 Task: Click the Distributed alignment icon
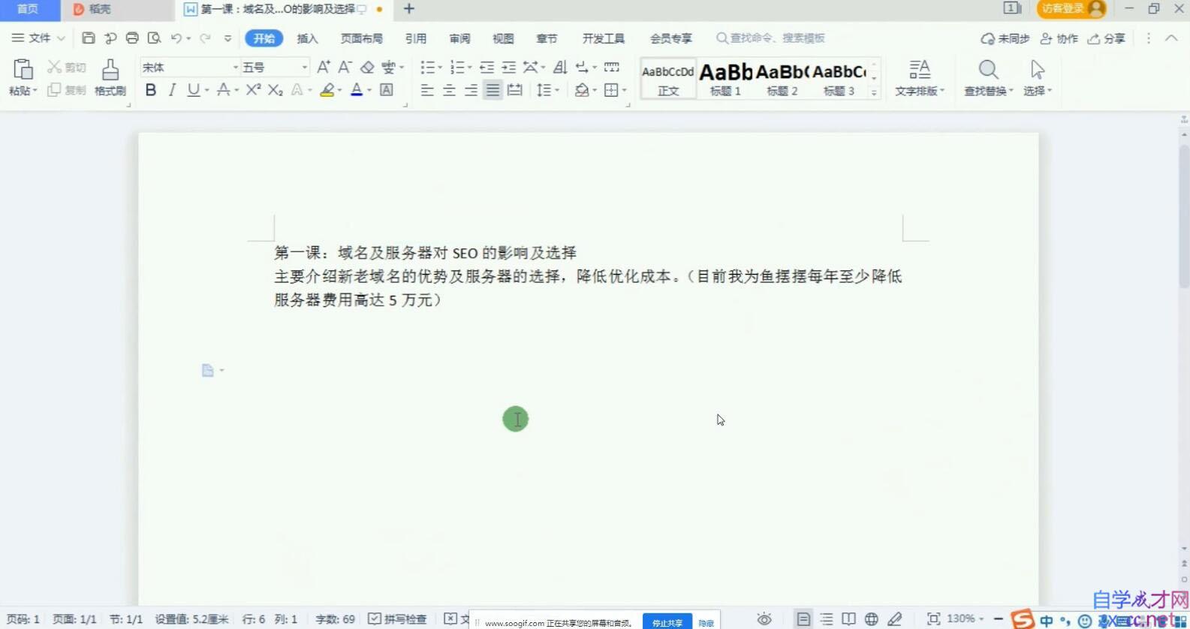click(514, 90)
